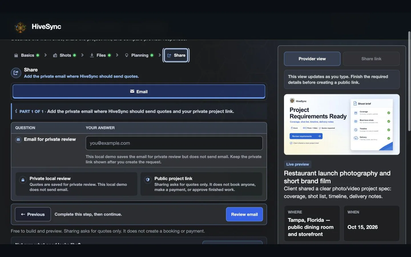Click chevron between Basics and Shots
The image size is (411, 257).
tap(45, 55)
